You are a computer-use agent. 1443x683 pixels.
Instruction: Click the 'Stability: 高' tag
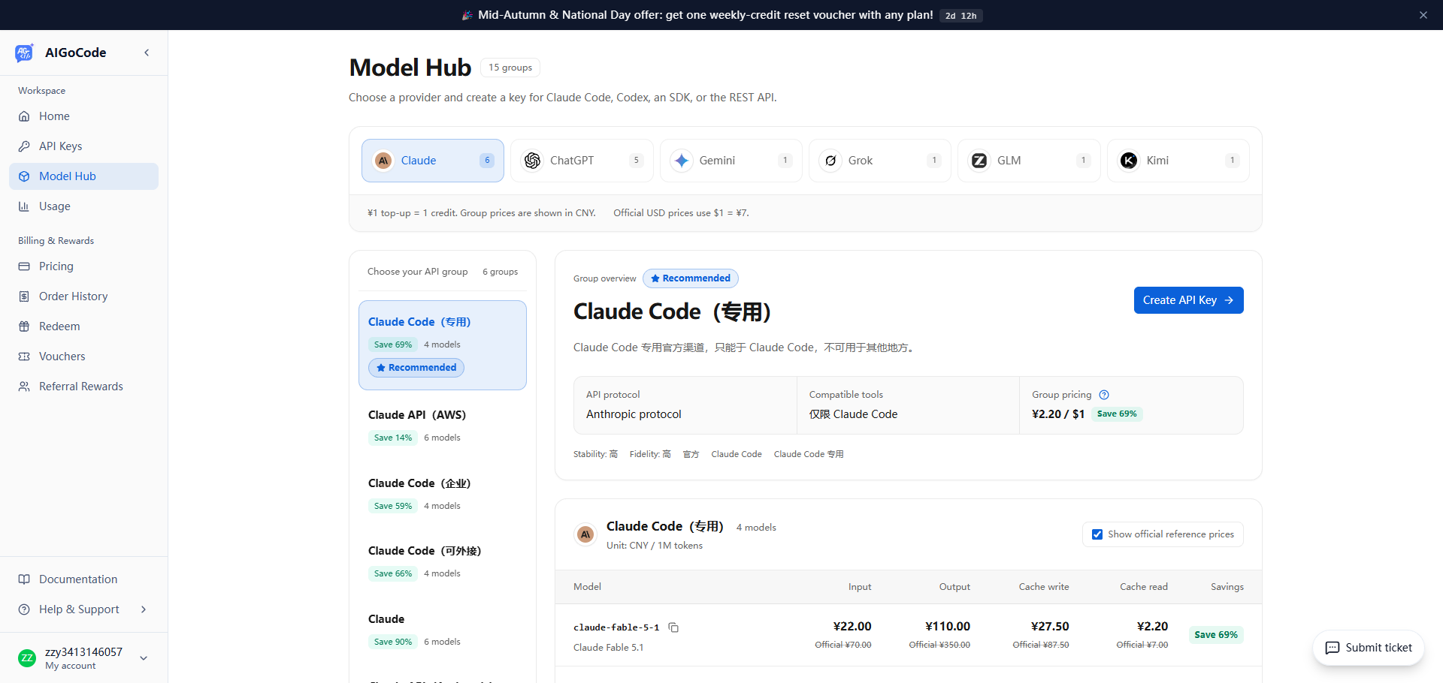coord(595,454)
